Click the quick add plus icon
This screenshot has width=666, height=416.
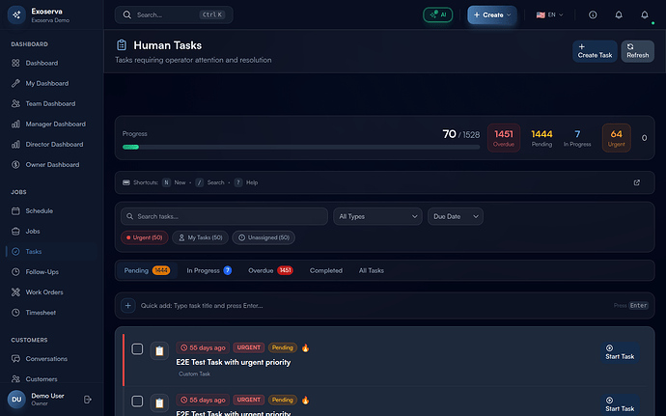127,306
